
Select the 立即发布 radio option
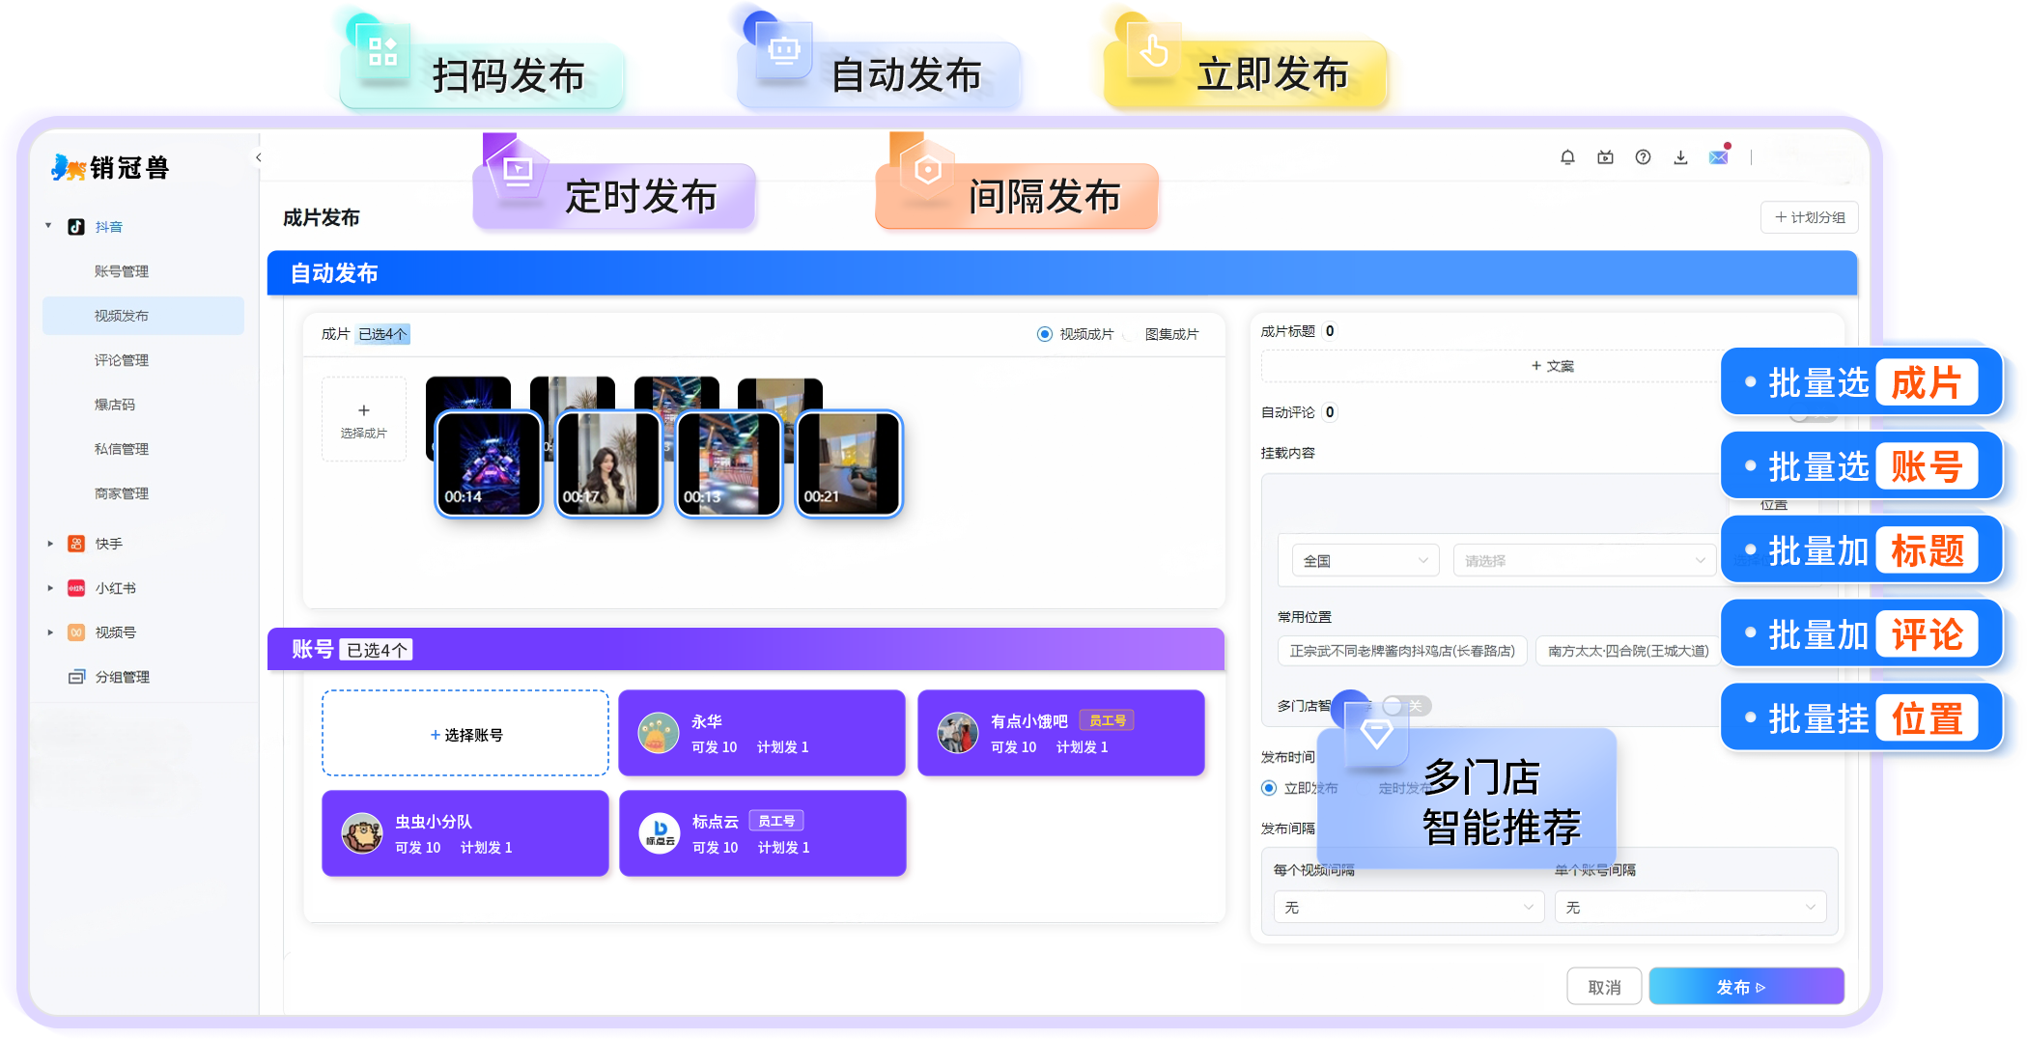[x=1269, y=788]
